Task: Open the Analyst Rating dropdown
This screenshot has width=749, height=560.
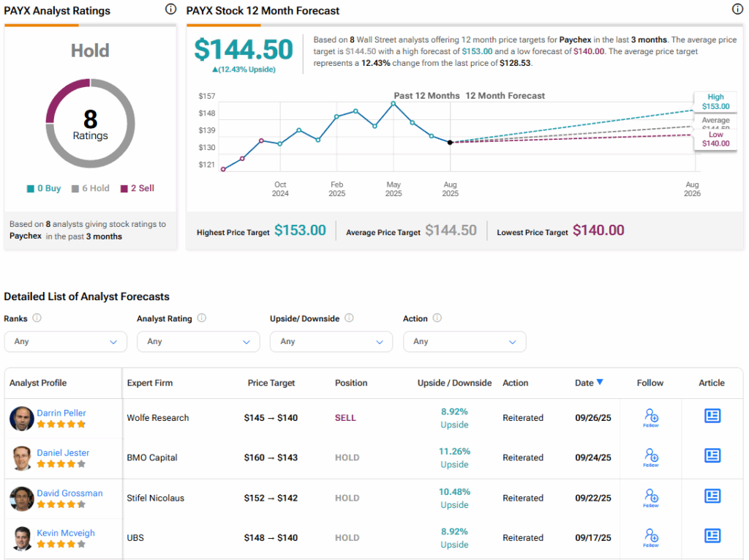Action: point(198,341)
